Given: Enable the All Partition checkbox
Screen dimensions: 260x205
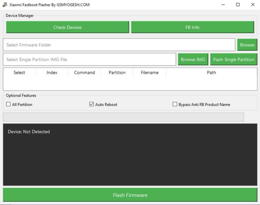Looking at the screenshot, I should point(8,104).
